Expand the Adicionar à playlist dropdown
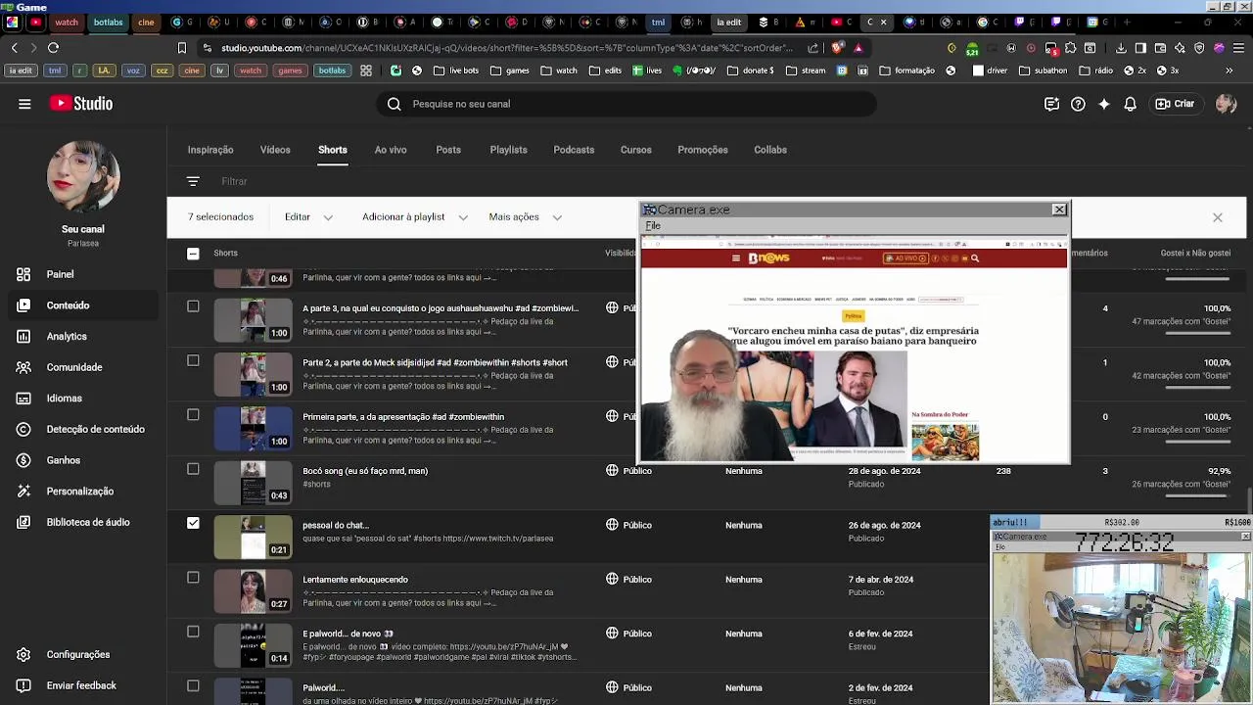This screenshot has width=1253, height=705. tap(414, 217)
